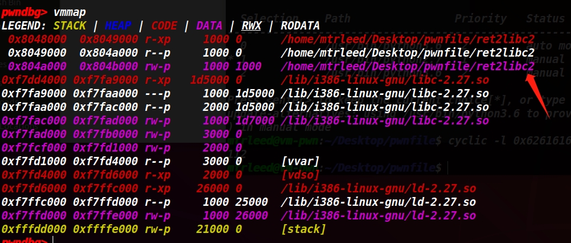Select the r-xp ld-2.27.so path
Image resolution: width=571 pixels, height=243 pixels.
(378, 189)
